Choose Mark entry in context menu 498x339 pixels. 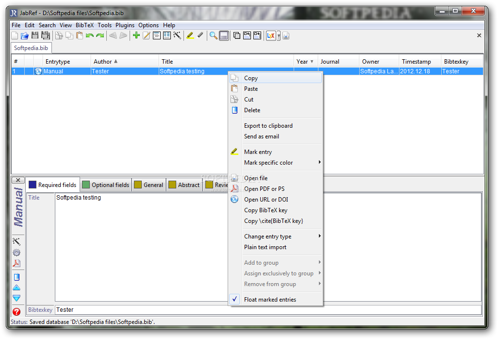coord(275,152)
